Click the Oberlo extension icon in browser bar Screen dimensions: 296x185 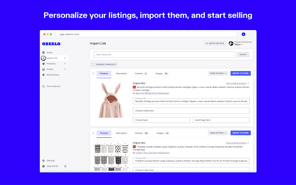(x=243, y=34)
